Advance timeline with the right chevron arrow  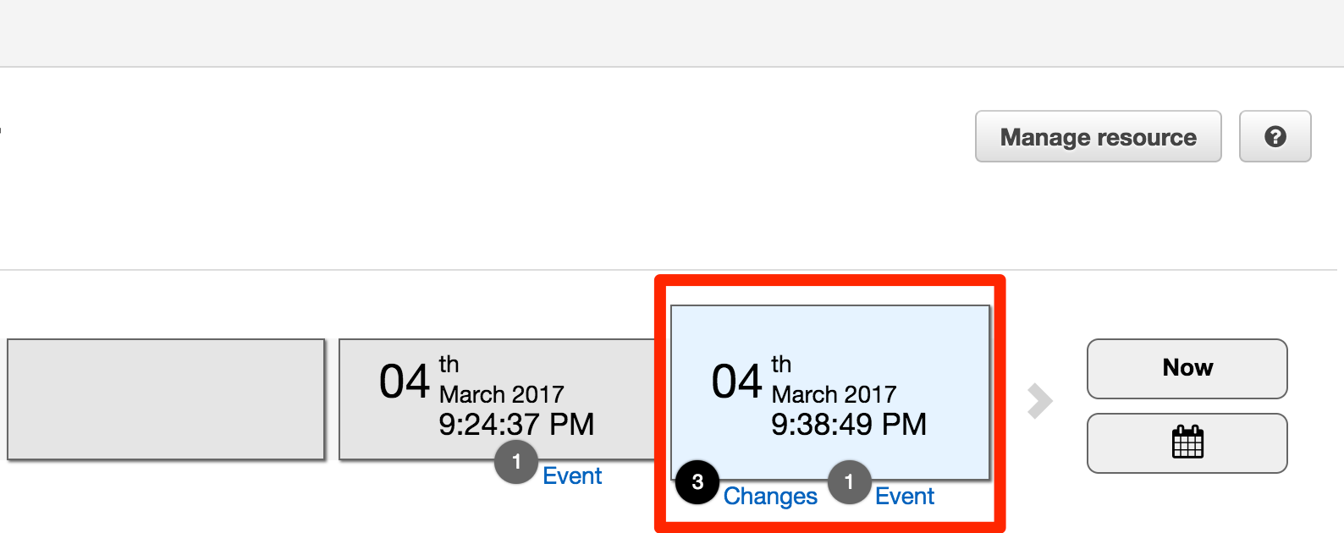click(x=1040, y=402)
